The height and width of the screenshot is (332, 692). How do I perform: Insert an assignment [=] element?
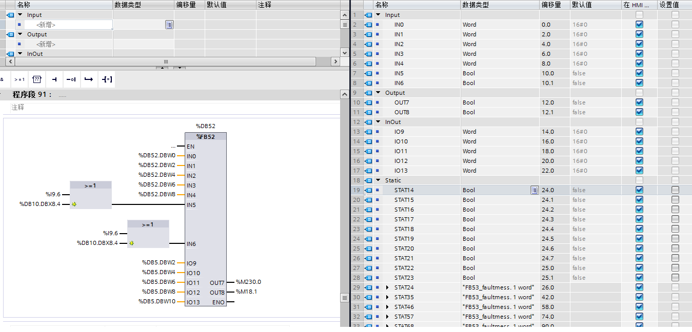106,79
